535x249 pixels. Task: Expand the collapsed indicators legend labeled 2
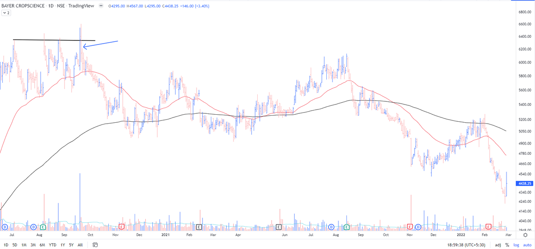coord(6,13)
